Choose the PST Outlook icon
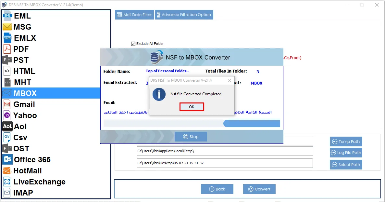Image resolution: width=385 pixels, height=202 pixels. pos(7,60)
